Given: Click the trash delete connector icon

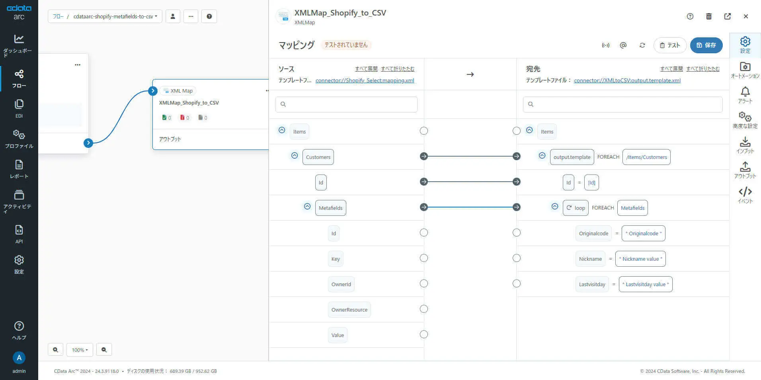Looking at the screenshot, I should (708, 16).
